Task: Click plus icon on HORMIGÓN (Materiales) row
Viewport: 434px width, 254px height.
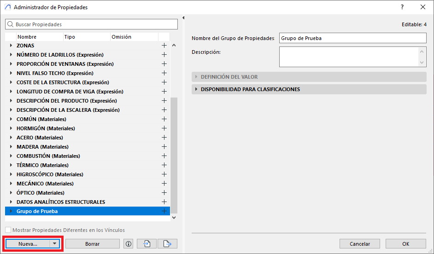Action: coord(164,128)
